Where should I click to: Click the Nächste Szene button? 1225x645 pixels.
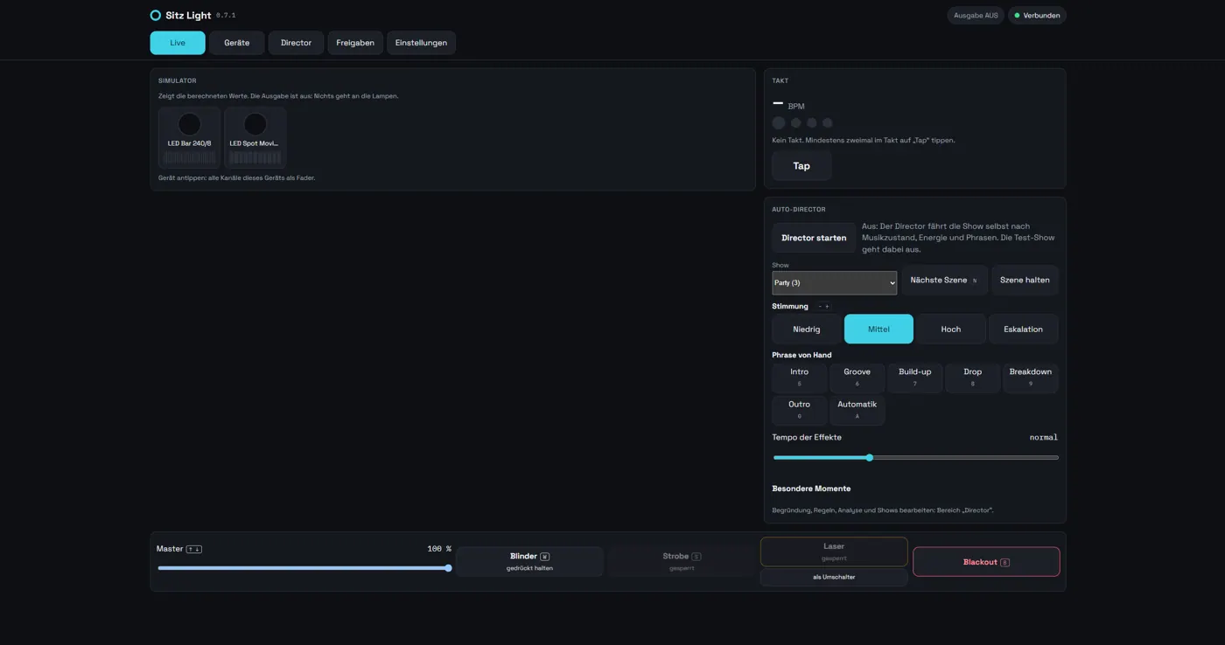click(x=944, y=281)
